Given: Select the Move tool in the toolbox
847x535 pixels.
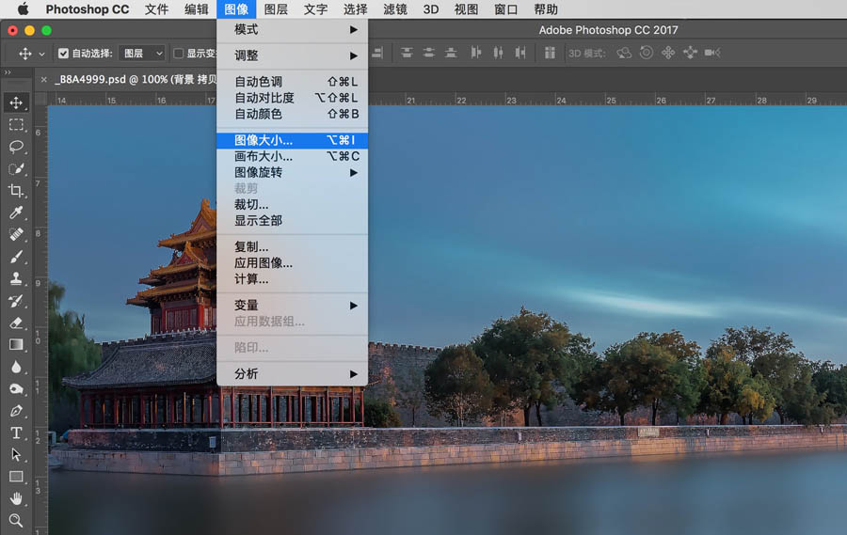Looking at the screenshot, I should click(x=16, y=102).
